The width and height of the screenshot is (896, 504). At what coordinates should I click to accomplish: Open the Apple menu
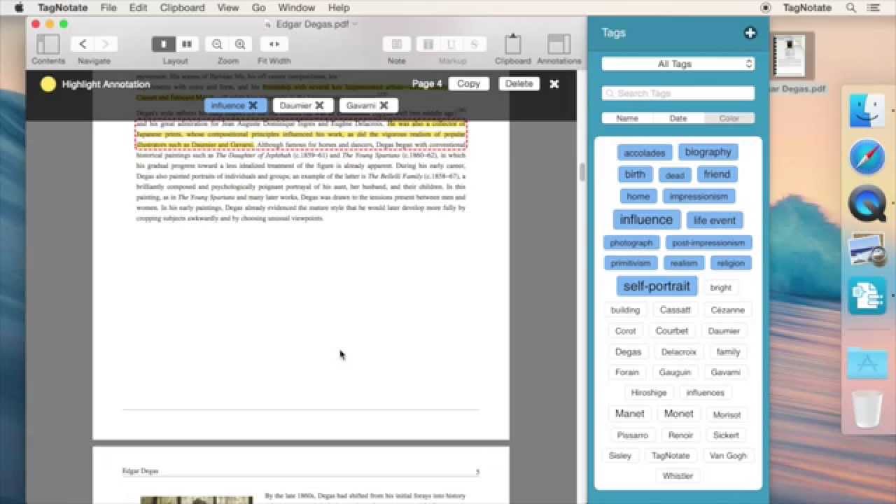coord(19,8)
